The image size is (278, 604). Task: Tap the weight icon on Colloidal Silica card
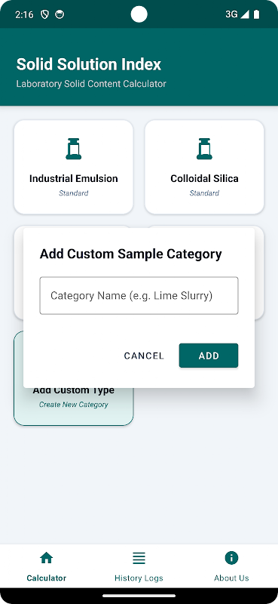(204, 149)
